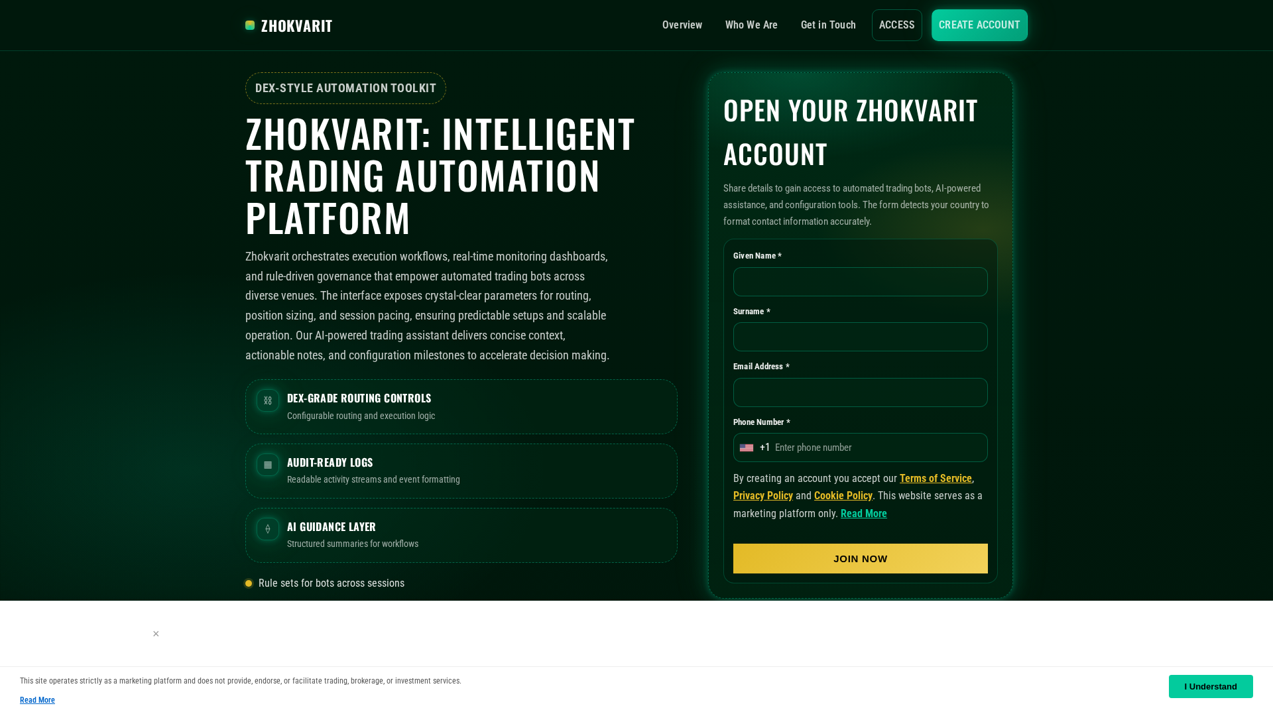Focus the Given Name input field
This screenshot has width=1273, height=716.
861,282
